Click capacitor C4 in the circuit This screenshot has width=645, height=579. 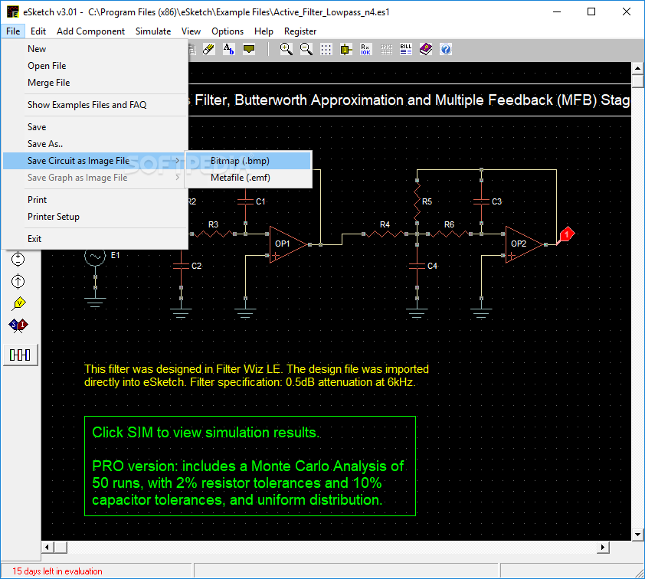coord(417,266)
